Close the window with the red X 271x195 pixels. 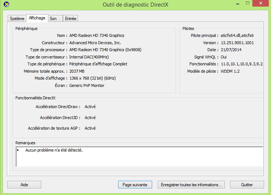(261, 3)
